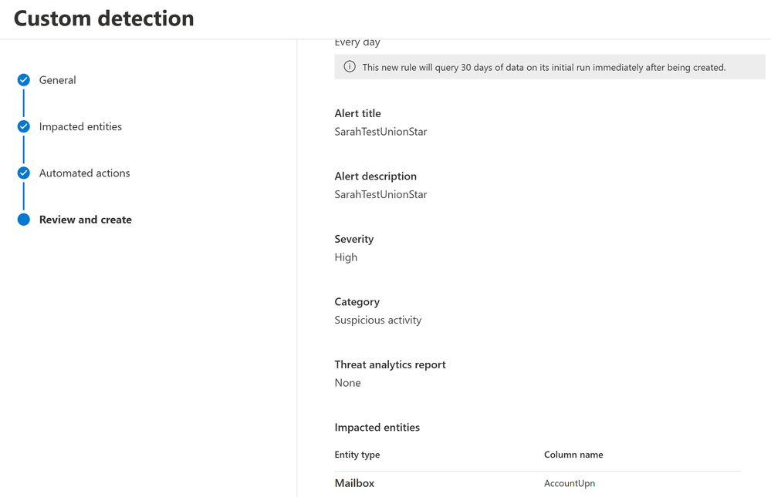Click the info icon in the notice banner
Image resolution: width=771 pixels, height=497 pixels.
(x=350, y=67)
